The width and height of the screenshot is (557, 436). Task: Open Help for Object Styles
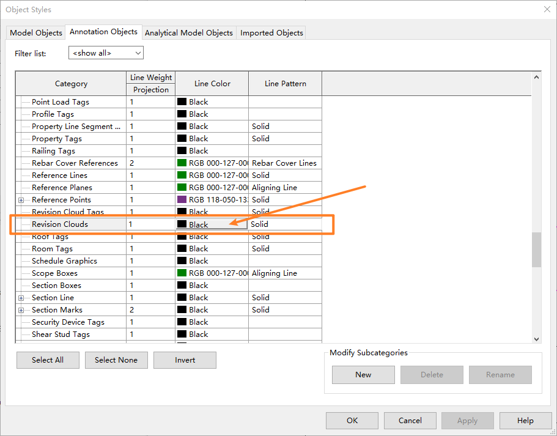click(525, 420)
